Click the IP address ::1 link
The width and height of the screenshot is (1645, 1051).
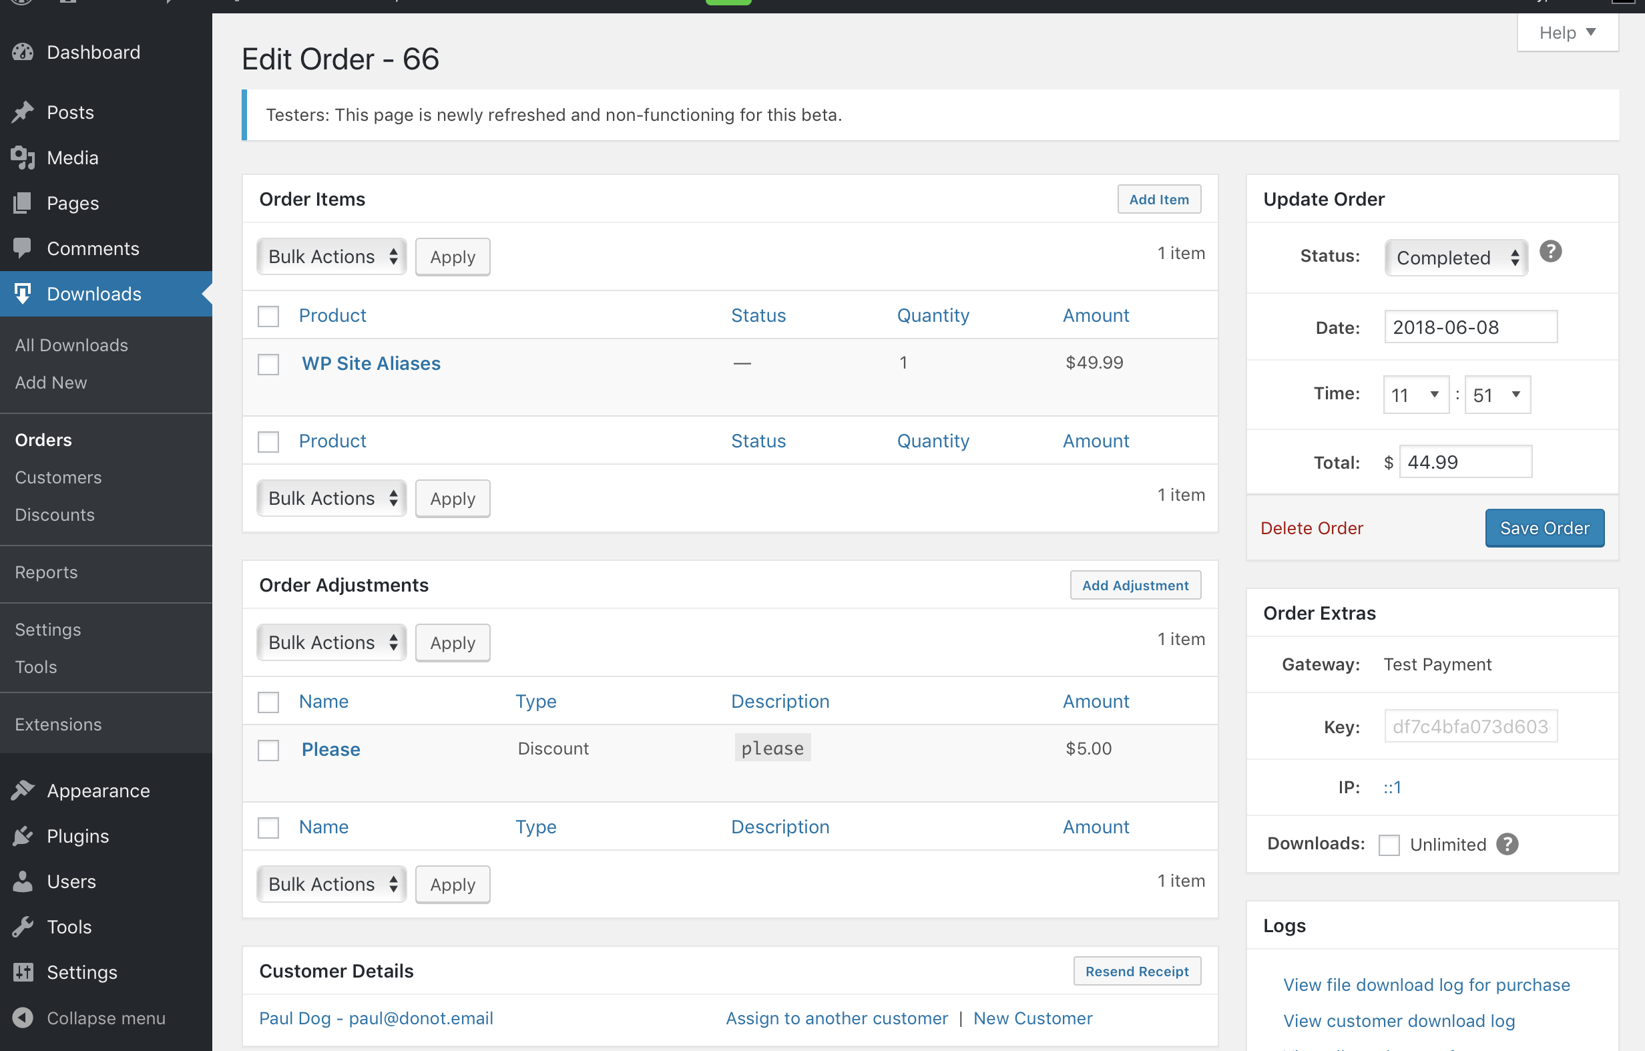click(x=1392, y=787)
